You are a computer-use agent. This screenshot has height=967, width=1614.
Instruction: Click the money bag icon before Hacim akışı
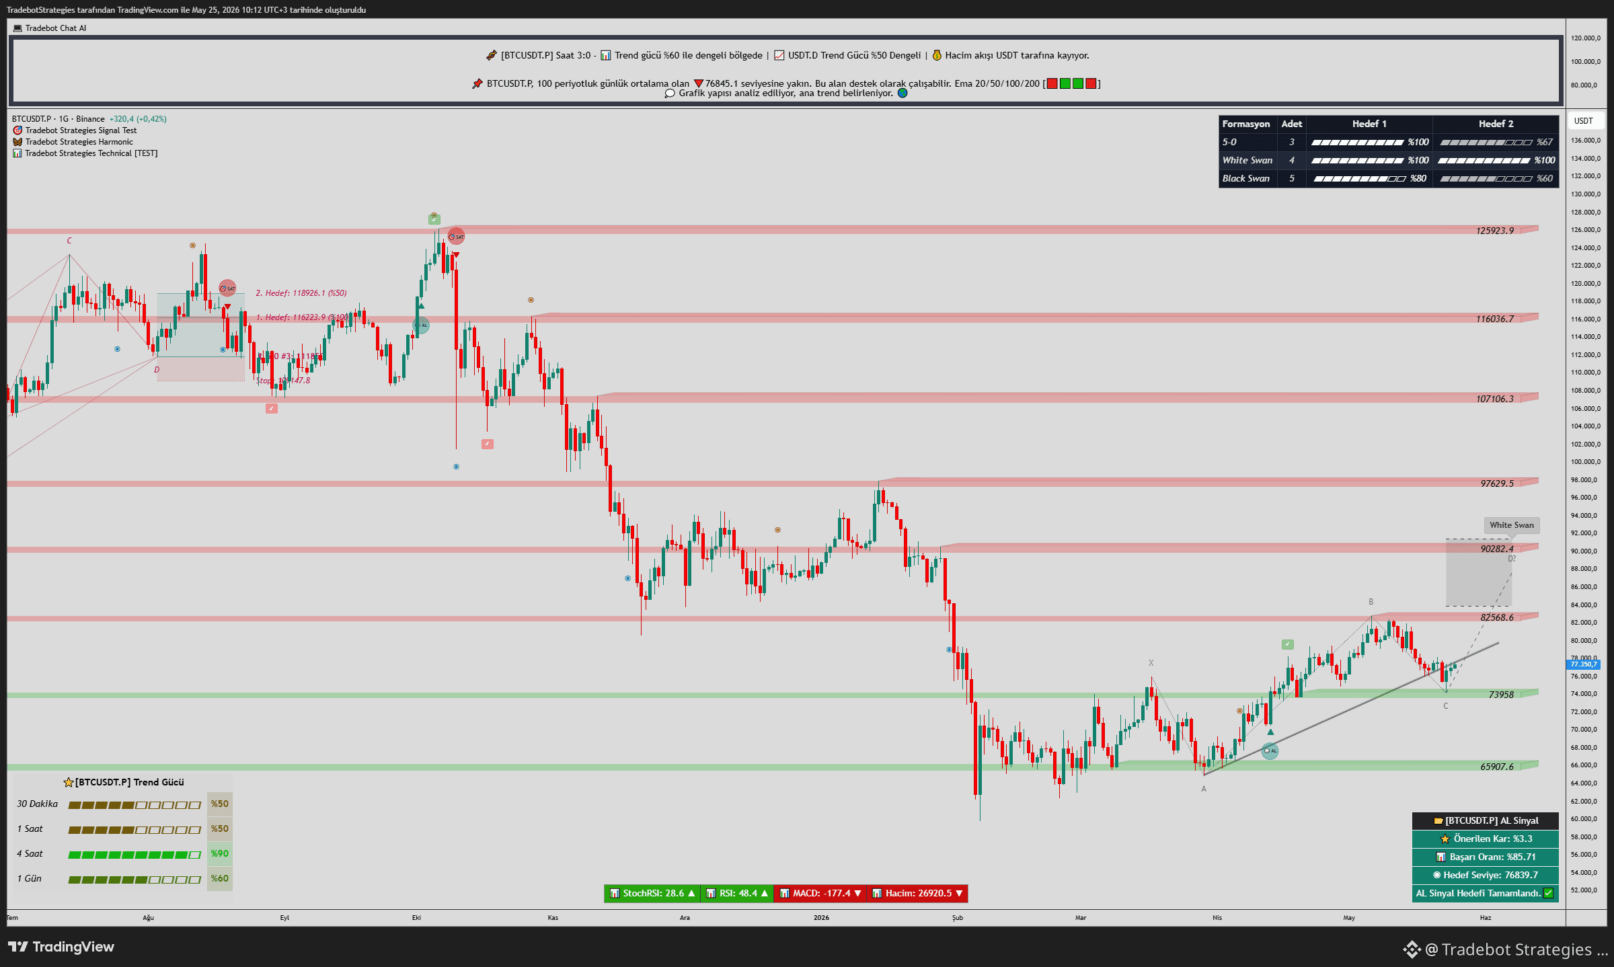936,55
